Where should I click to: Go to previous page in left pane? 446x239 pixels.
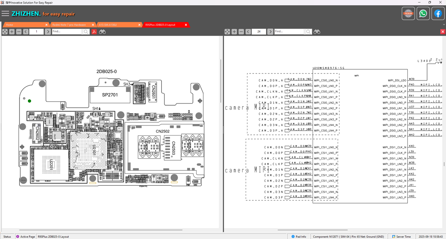click(x=26, y=32)
